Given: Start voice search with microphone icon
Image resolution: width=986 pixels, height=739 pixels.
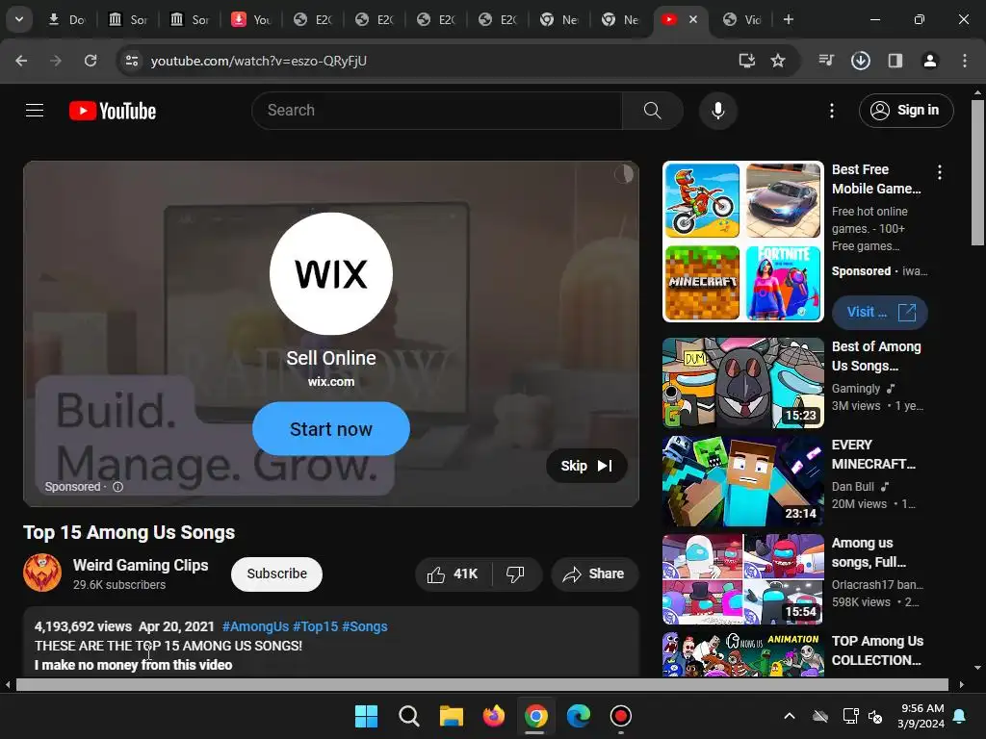Looking at the screenshot, I should tap(717, 111).
